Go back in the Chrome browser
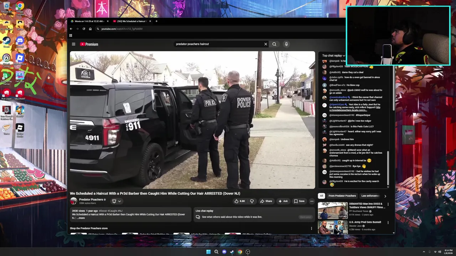Viewport: 456px width, 256px height. click(x=71, y=29)
